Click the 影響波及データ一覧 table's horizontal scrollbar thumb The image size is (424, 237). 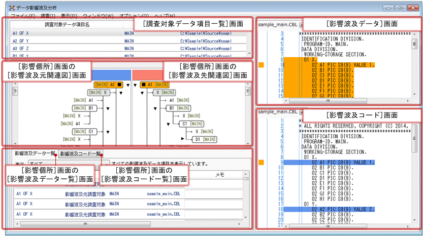click(x=85, y=224)
